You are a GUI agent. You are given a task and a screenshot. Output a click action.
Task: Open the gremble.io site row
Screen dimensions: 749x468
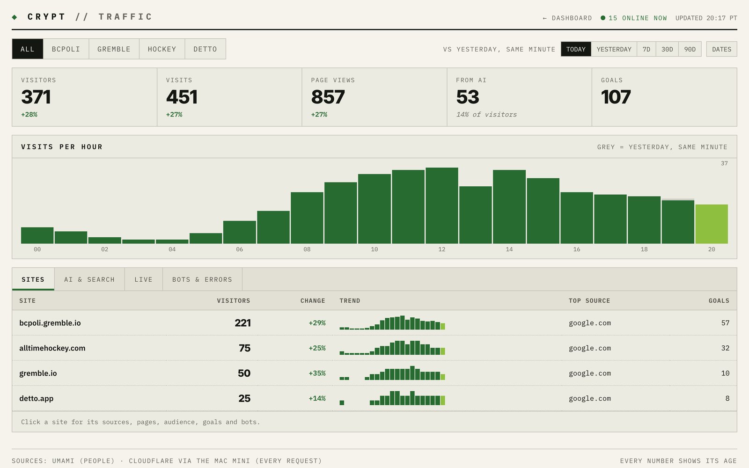point(374,373)
